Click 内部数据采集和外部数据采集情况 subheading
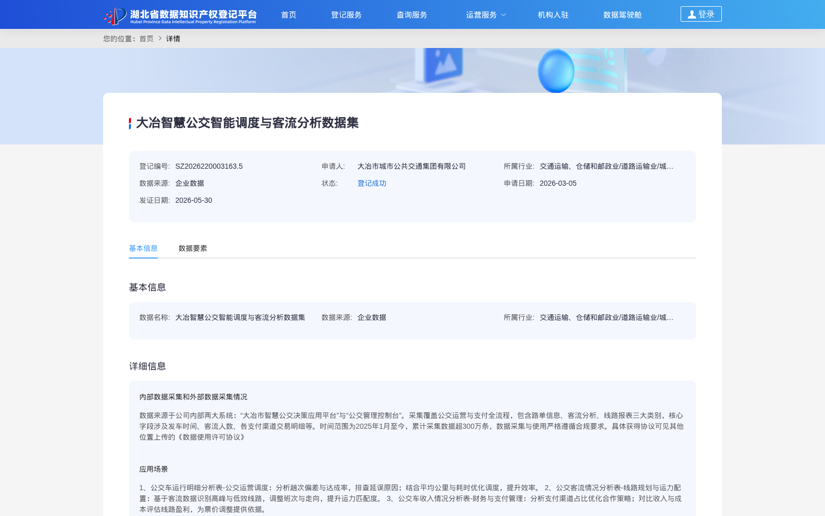 193,397
